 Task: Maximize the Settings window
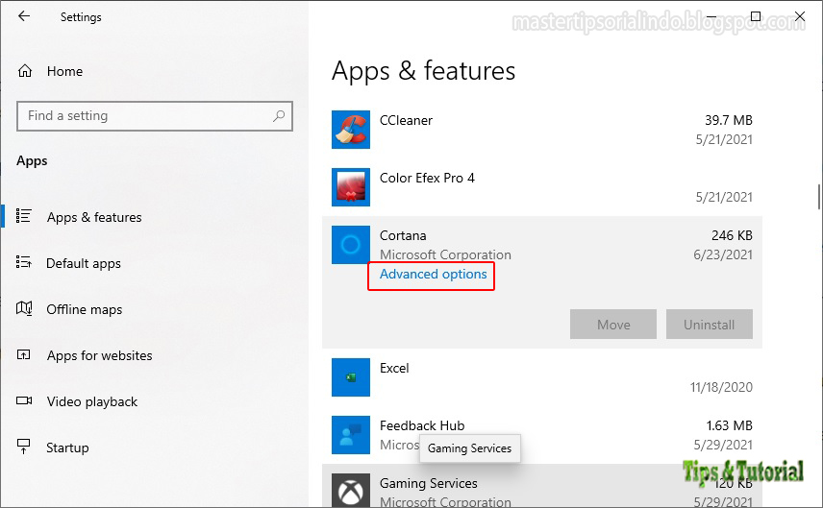tap(756, 16)
